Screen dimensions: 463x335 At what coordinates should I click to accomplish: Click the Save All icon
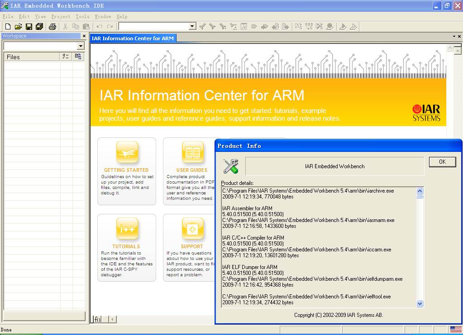pos(39,27)
